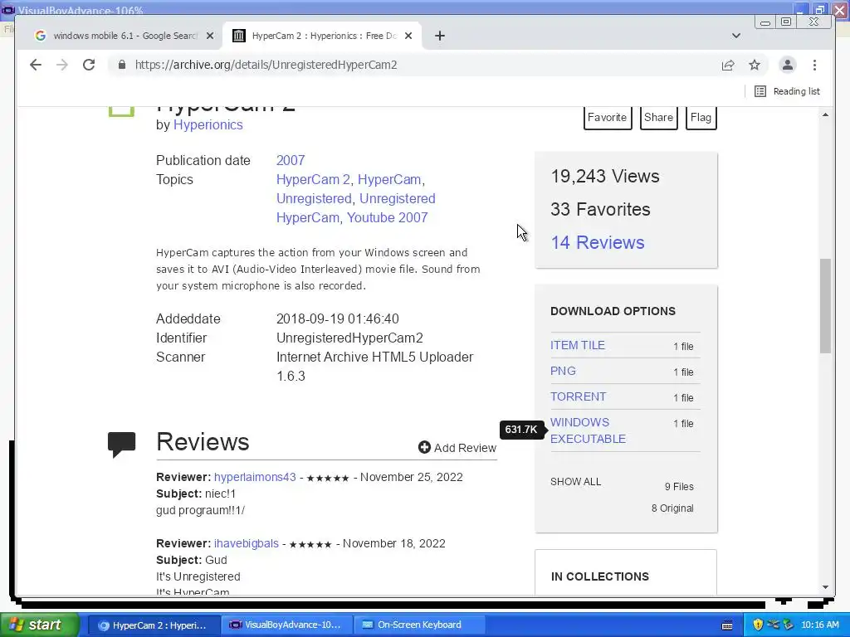Open the Youtube 2007 topic link

(x=387, y=217)
